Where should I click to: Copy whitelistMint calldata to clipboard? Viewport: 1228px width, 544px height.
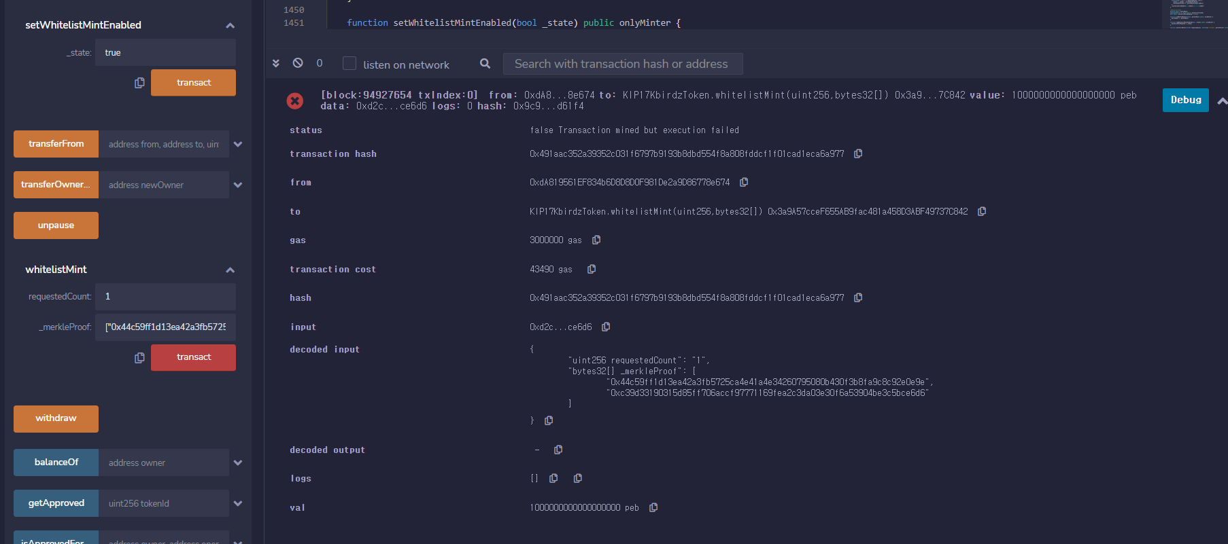click(139, 358)
